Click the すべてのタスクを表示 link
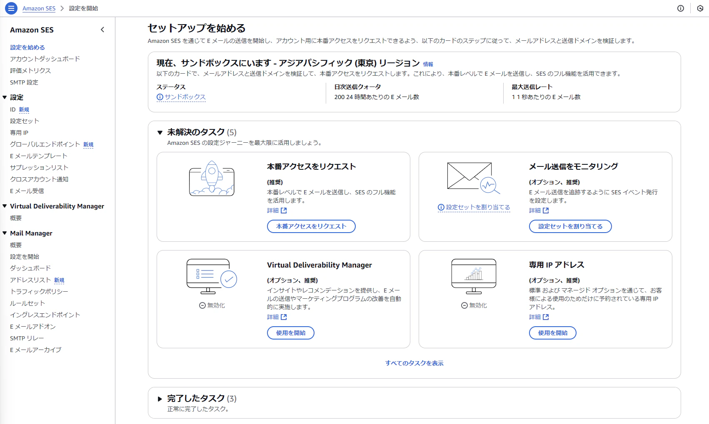The width and height of the screenshot is (709, 424). pyautogui.click(x=414, y=363)
